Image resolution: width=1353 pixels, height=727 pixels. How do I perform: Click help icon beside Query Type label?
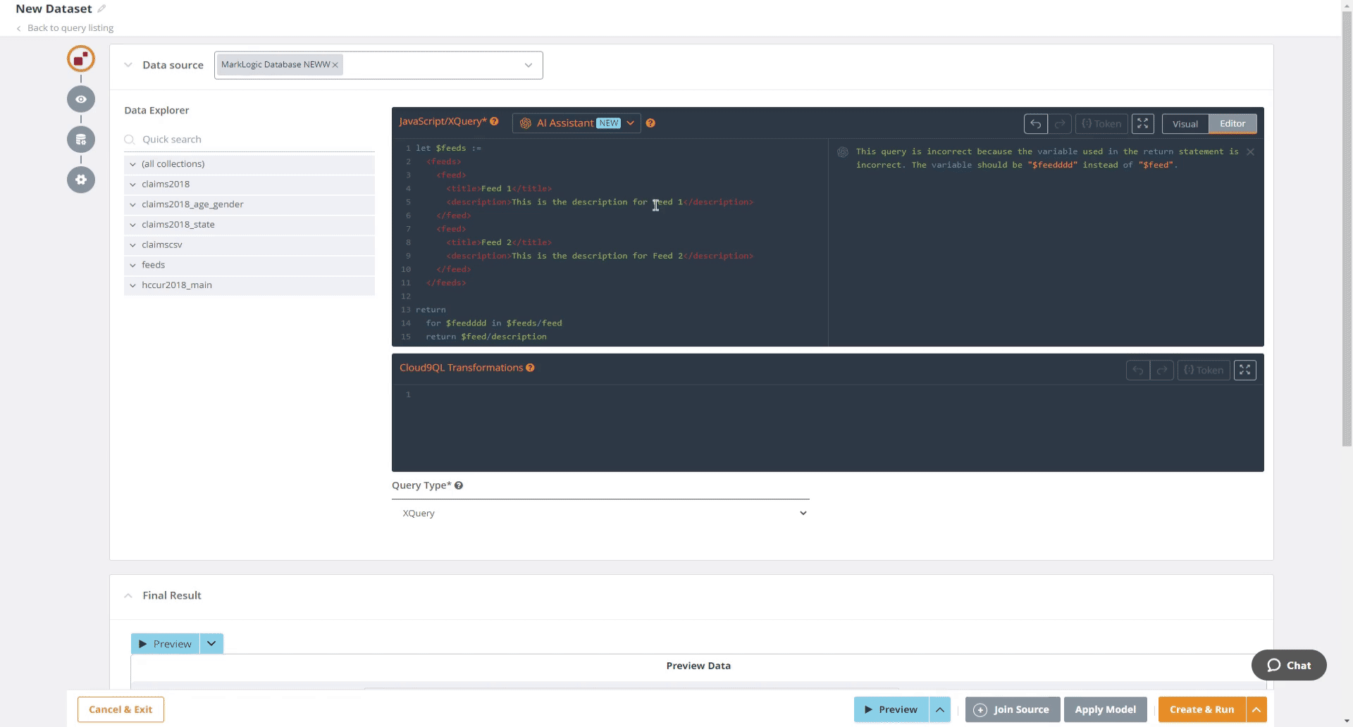(x=459, y=485)
